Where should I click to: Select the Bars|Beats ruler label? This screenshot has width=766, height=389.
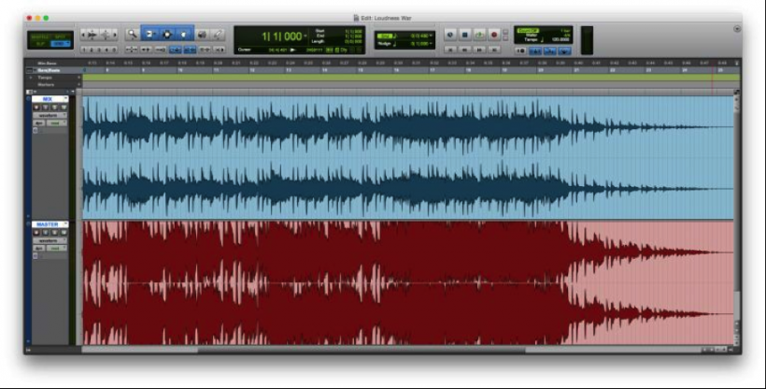[x=49, y=70]
